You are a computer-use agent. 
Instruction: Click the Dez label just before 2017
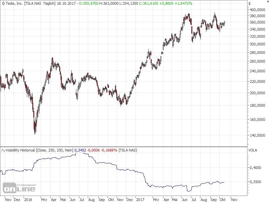click(x=129, y=200)
